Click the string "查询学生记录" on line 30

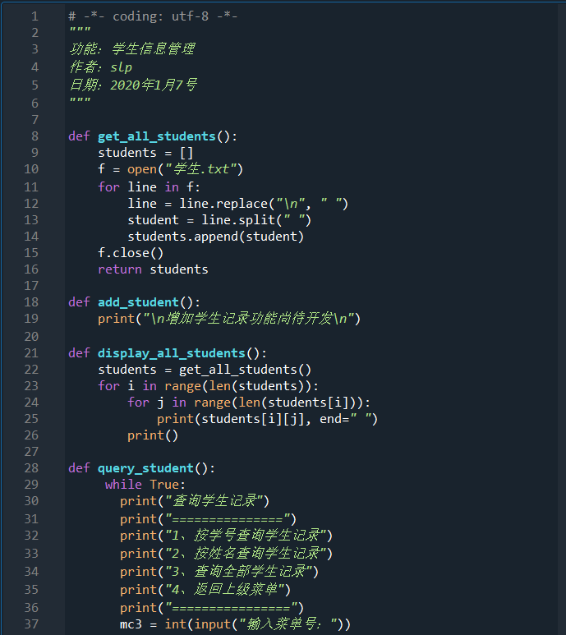point(214,501)
